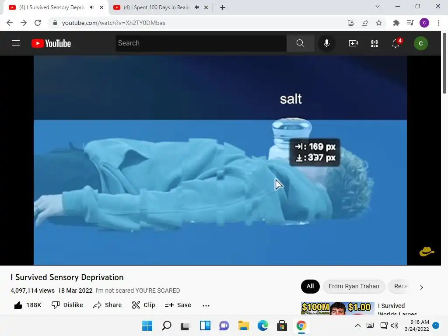Open the Widgets taskbar icon
448x336 pixels.
(205, 325)
